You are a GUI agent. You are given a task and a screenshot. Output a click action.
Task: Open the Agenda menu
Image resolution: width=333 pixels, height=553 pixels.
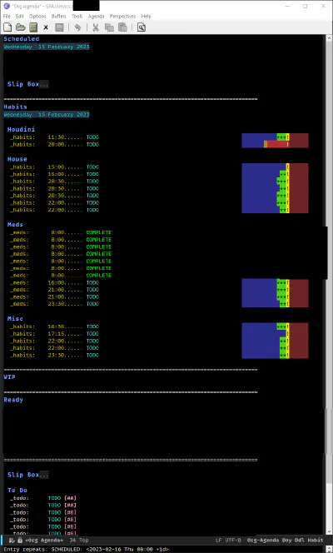(96, 16)
